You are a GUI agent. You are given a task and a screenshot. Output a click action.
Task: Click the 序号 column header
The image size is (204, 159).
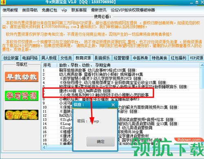pyautogui.click(x=49, y=65)
